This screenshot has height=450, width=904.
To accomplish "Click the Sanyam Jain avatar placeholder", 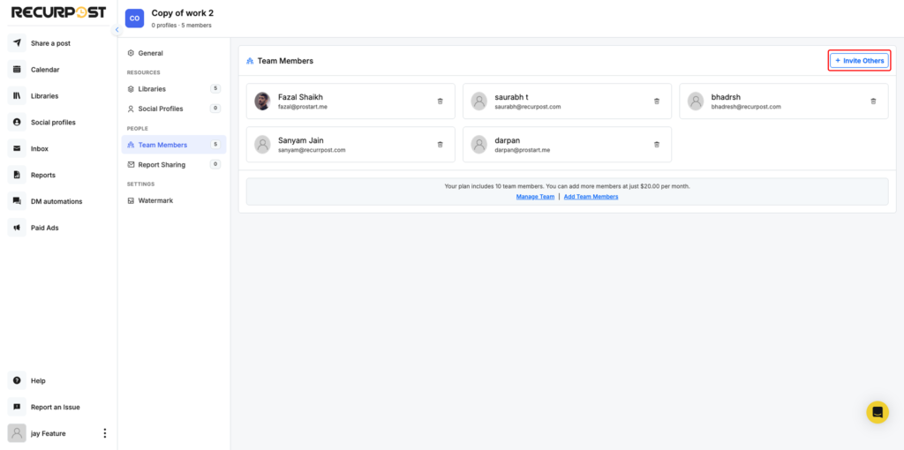I will click(262, 145).
